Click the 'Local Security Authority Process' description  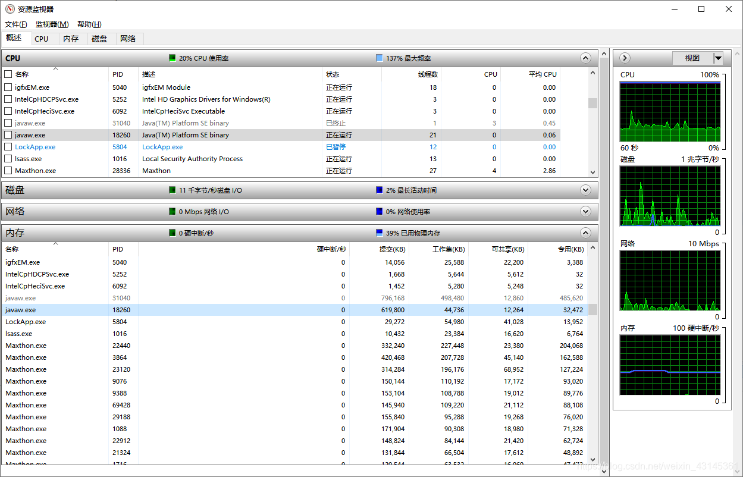192,159
